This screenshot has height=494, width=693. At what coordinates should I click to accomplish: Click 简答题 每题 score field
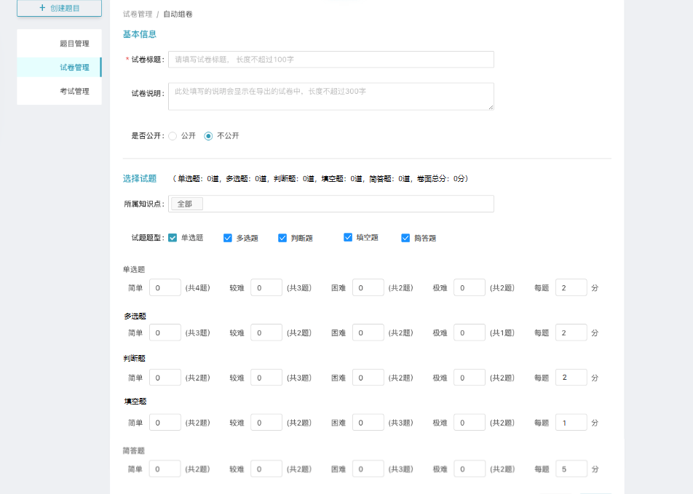coord(571,469)
